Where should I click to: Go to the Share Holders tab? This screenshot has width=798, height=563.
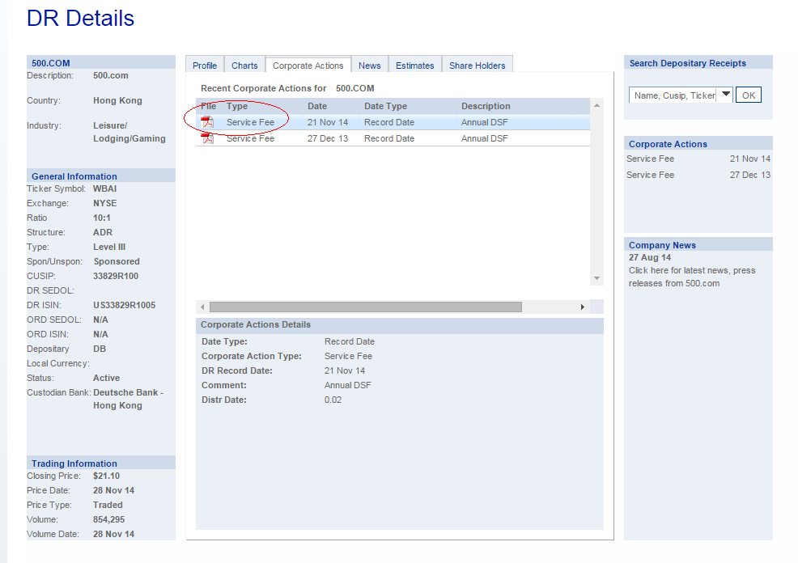click(x=477, y=66)
